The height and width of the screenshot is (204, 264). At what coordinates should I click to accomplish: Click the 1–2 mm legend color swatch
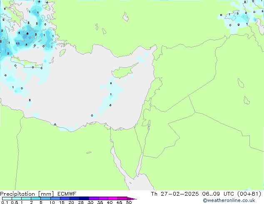tap(26, 199)
